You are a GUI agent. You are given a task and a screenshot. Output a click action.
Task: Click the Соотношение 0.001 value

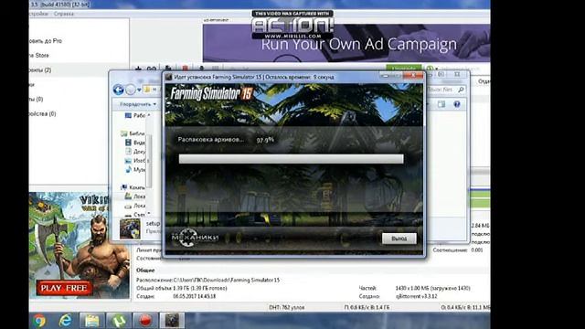click(x=477, y=249)
